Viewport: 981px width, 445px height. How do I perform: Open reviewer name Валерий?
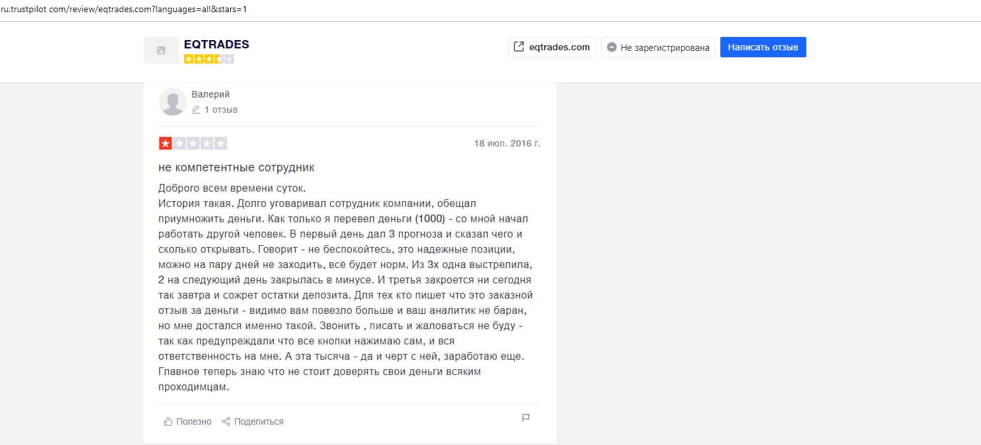coord(210,94)
